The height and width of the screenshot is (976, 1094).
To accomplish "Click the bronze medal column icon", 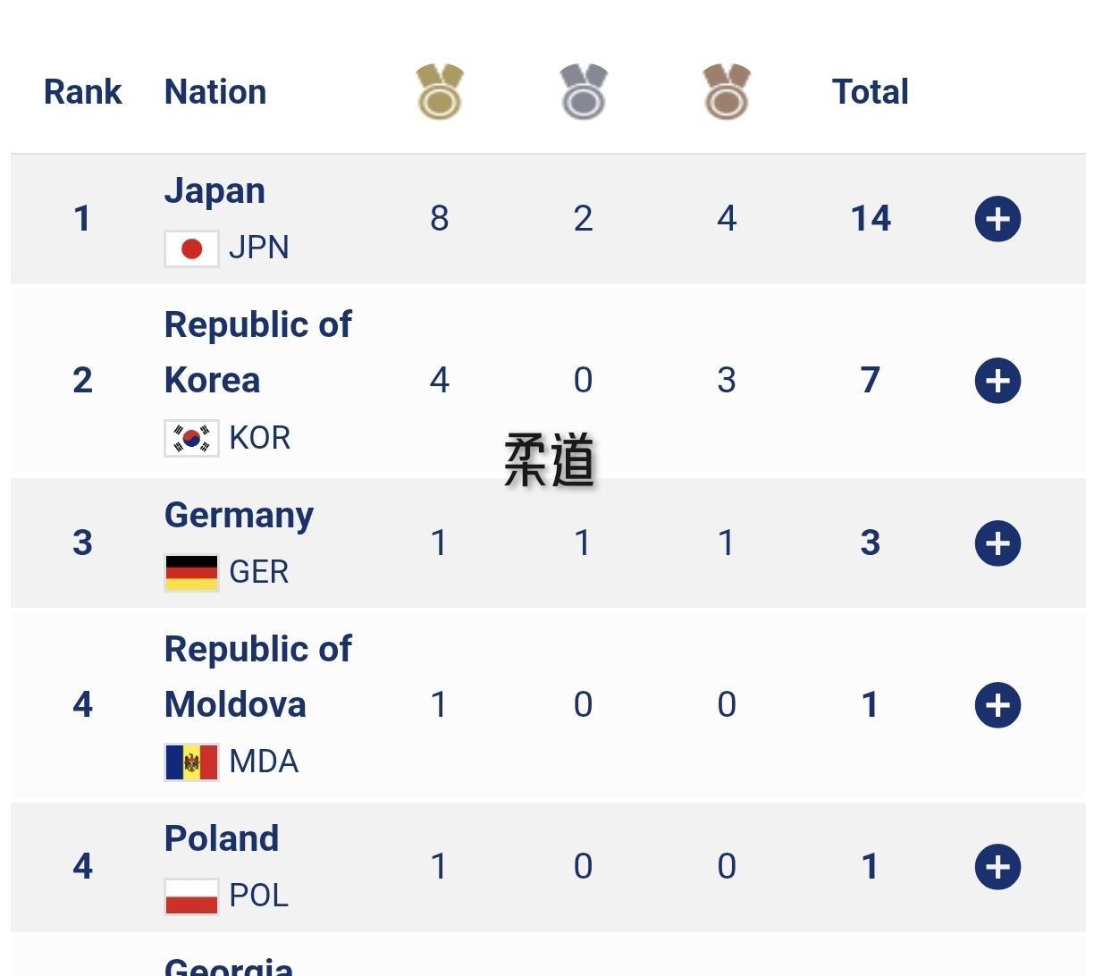I will (x=727, y=91).
